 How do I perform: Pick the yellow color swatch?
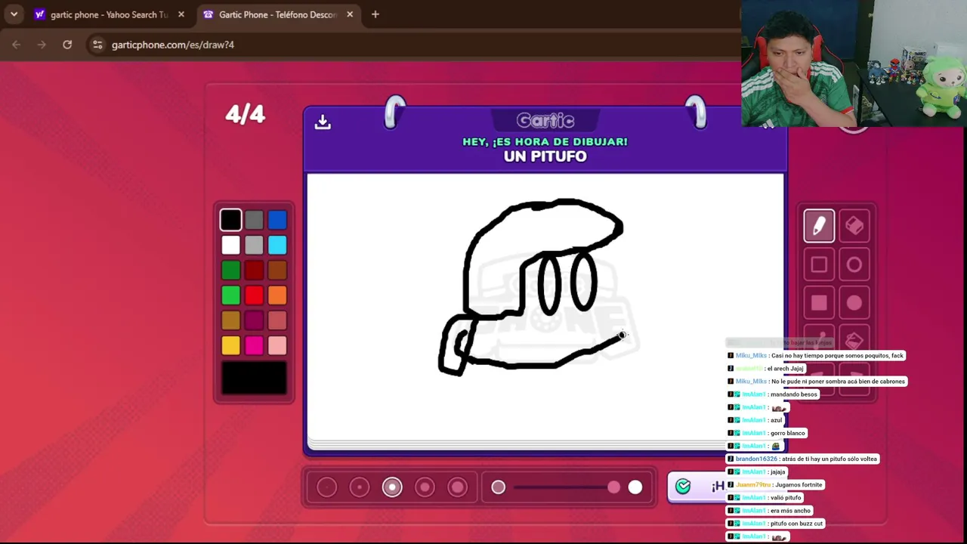(x=231, y=345)
